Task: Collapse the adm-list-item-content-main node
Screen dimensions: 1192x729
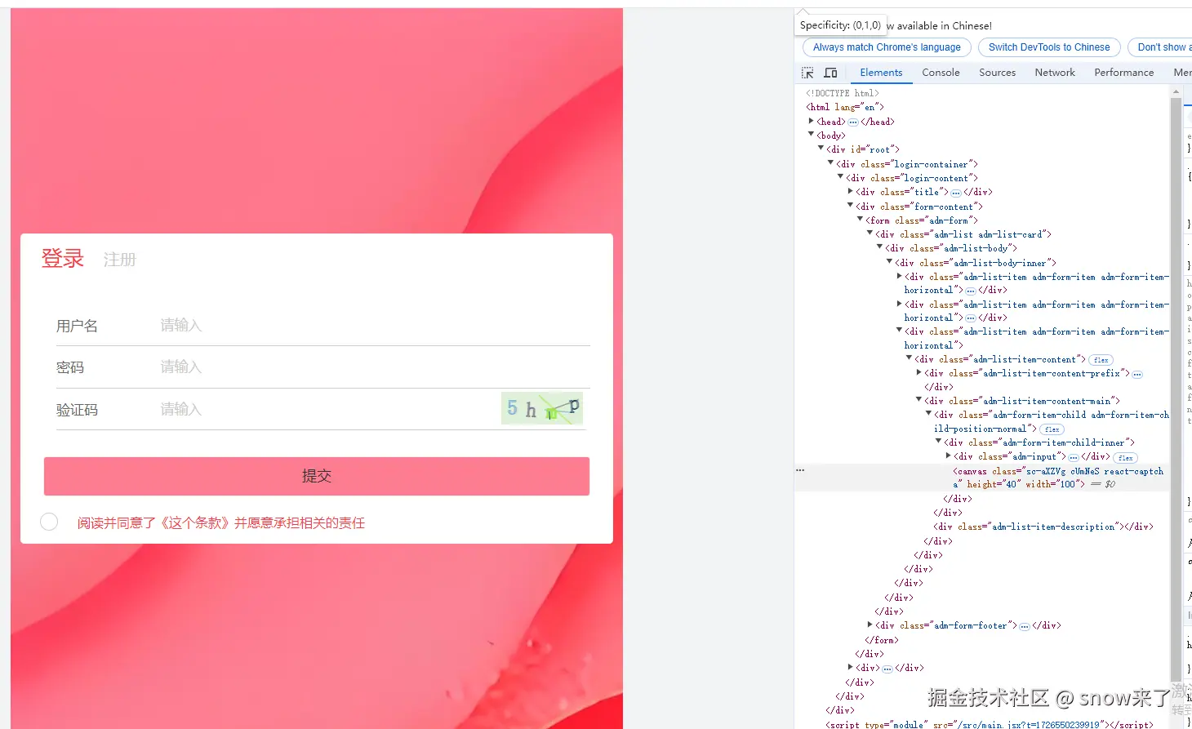Action: (919, 400)
